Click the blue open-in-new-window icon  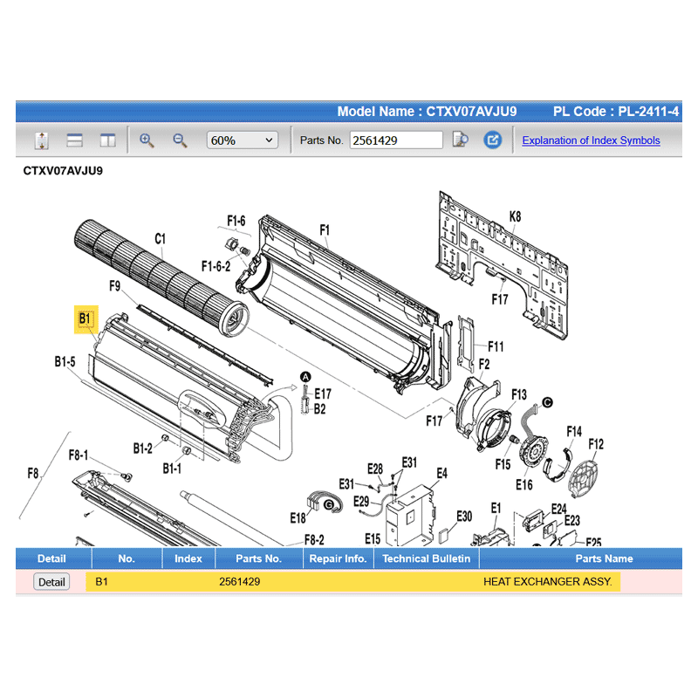tap(493, 140)
